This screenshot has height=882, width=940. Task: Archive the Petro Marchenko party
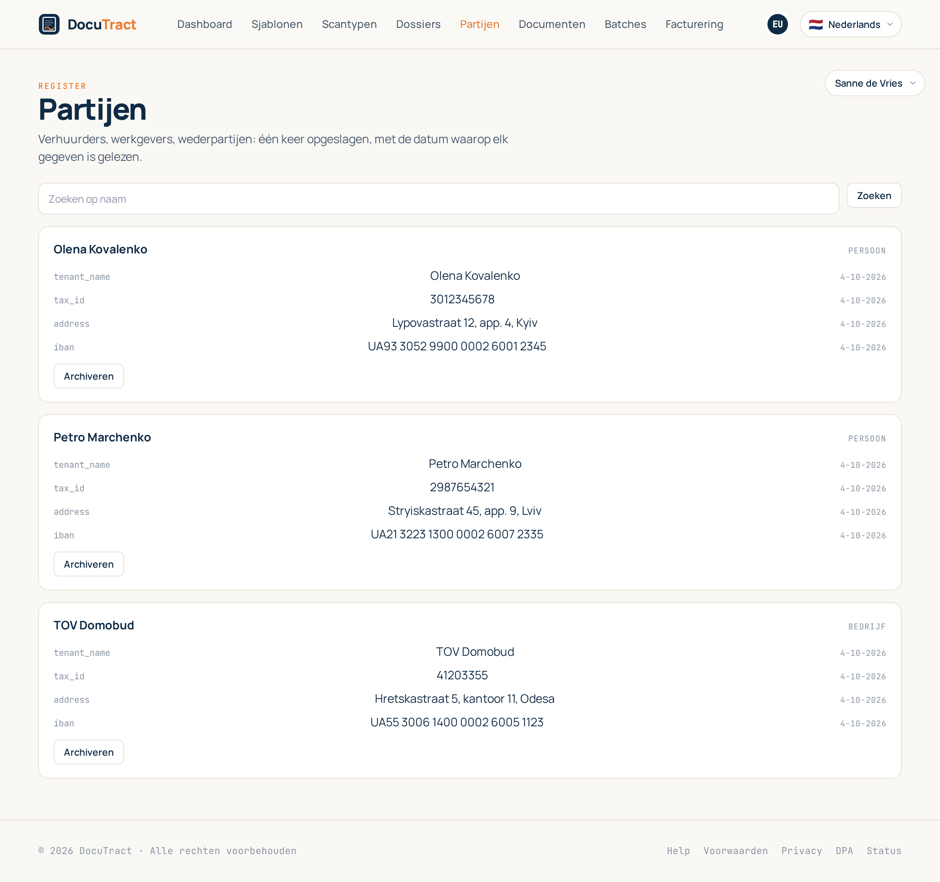[x=89, y=564]
